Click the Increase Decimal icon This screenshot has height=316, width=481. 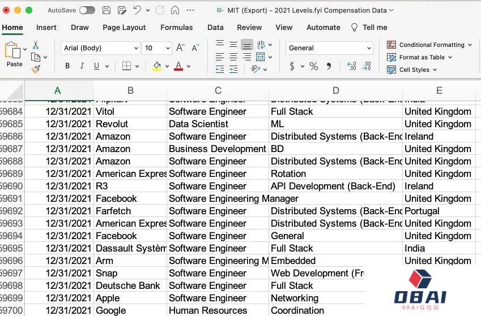(352, 66)
